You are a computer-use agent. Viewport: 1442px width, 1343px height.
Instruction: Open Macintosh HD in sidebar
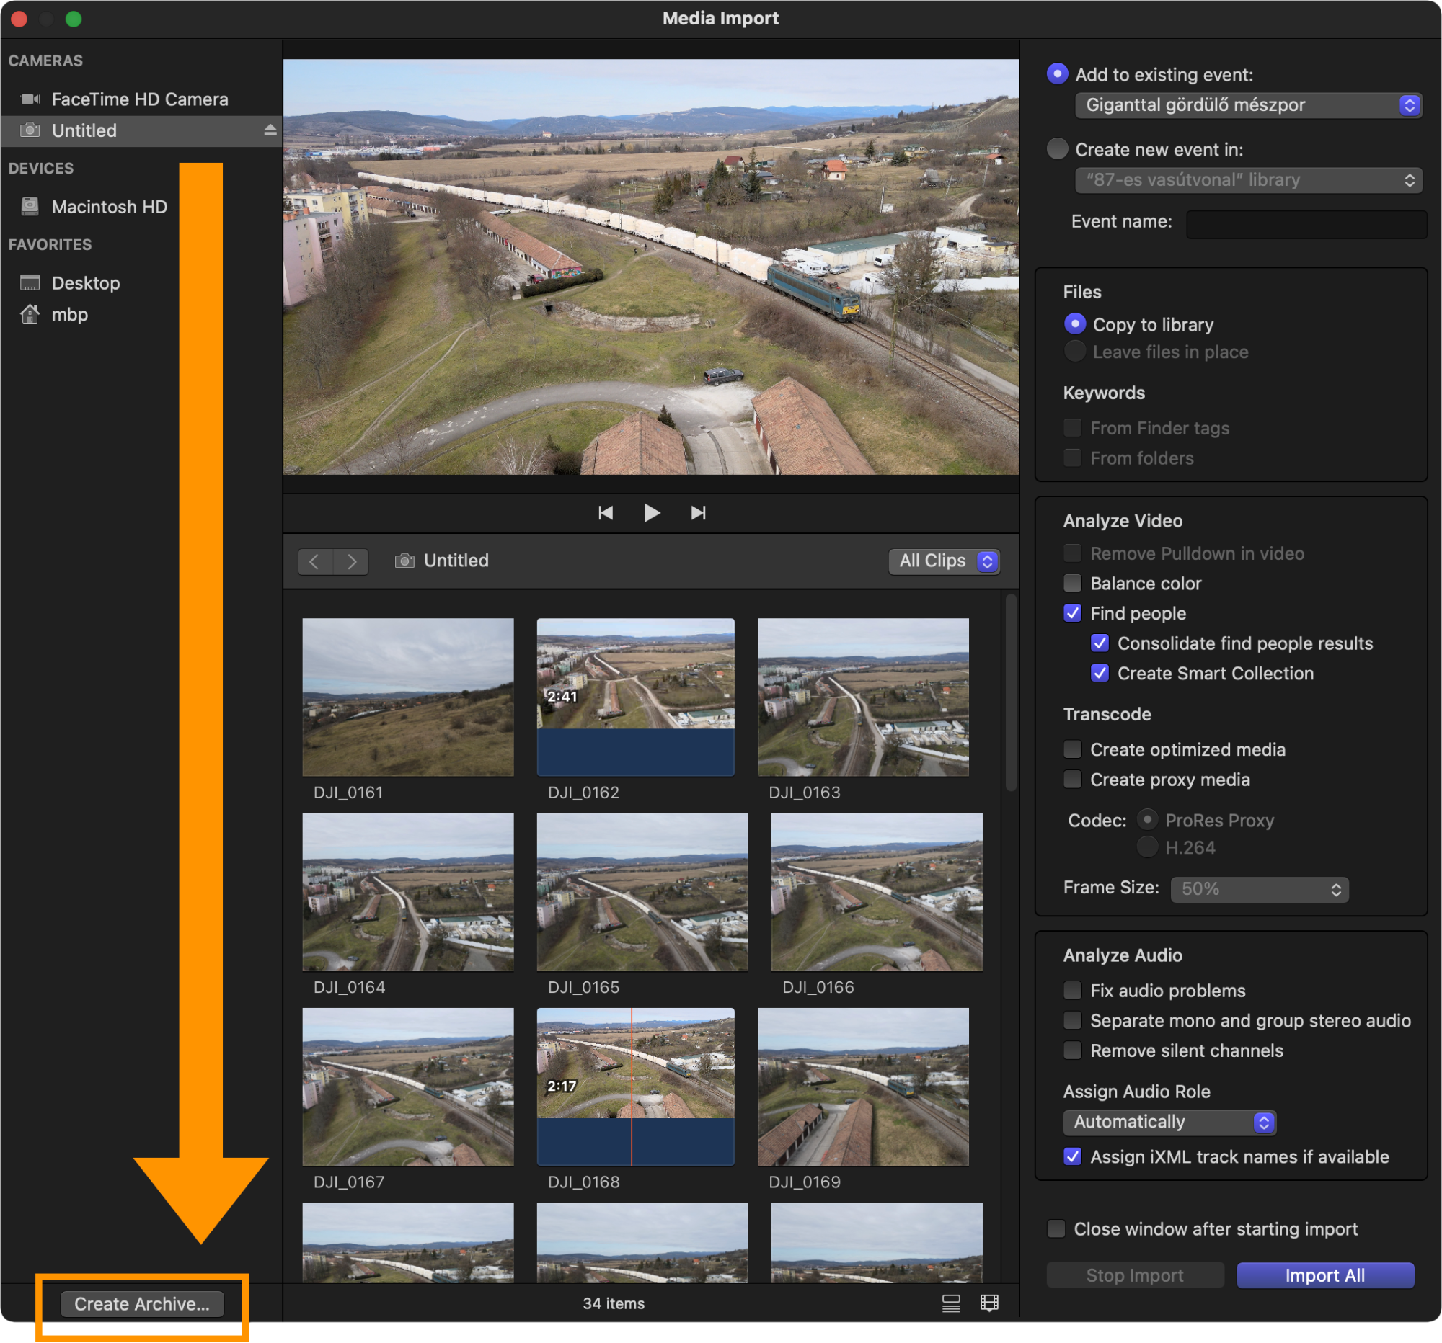109,208
